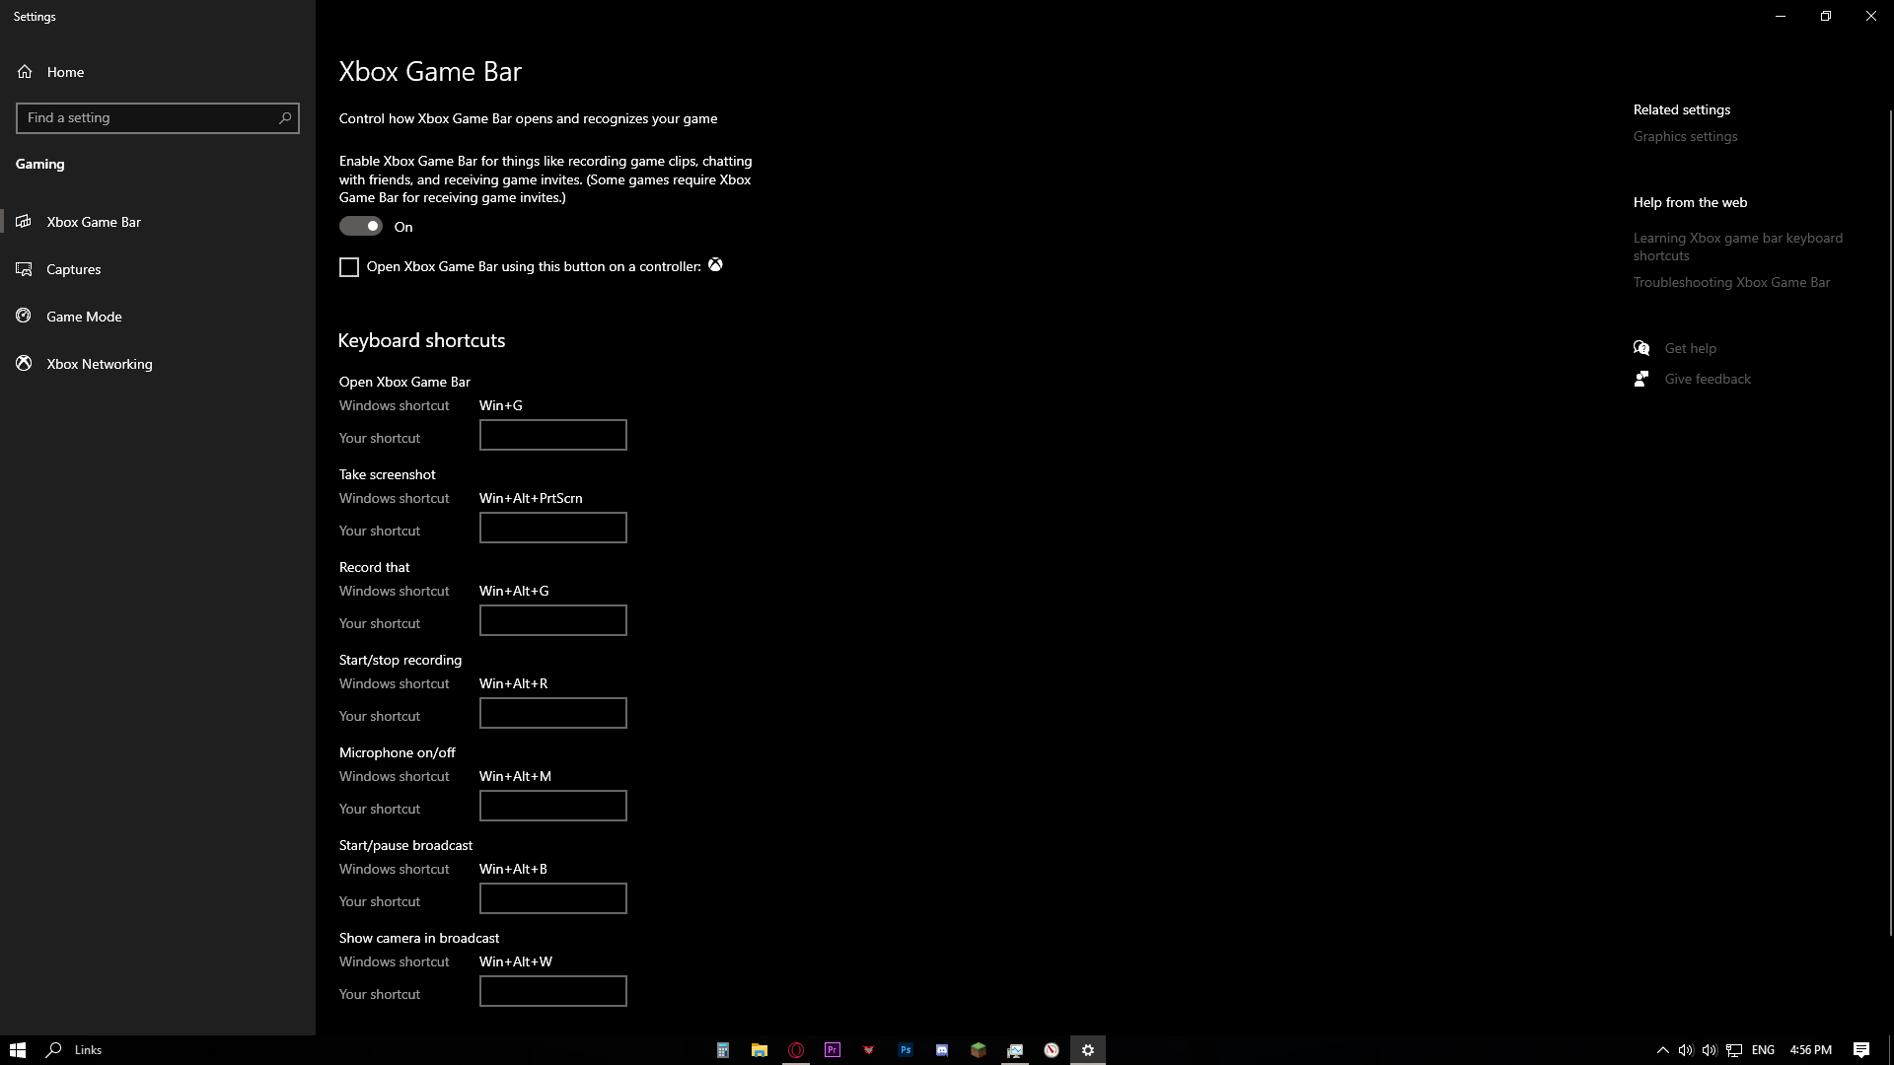Click the Xbox controller button logo icon
The height and width of the screenshot is (1065, 1894).
[x=715, y=264]
